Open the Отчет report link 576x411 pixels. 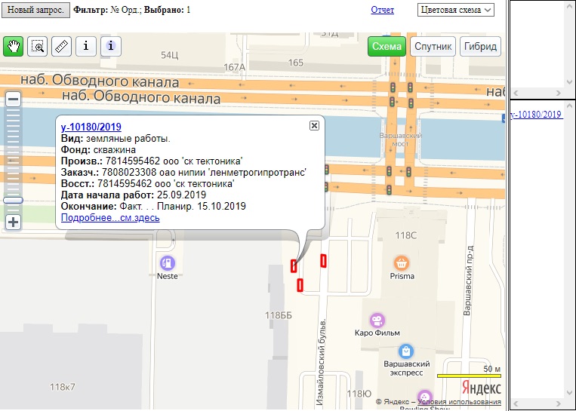[383, 10]
